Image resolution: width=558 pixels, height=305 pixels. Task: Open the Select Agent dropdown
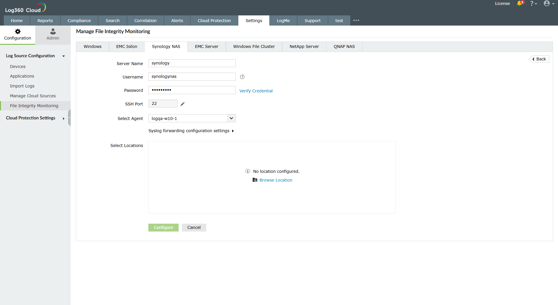pyautogui.click(x=192, y=119)
